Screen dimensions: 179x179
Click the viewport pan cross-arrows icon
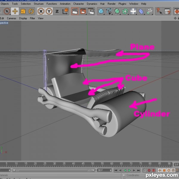click(175, 18)
